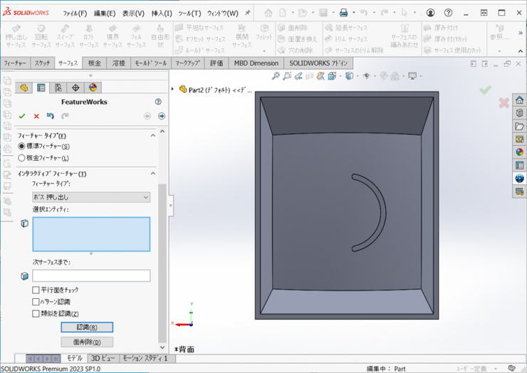Click the 認識(R) button
This screenshot has width=527, height=373.
[x=87, y=327]
